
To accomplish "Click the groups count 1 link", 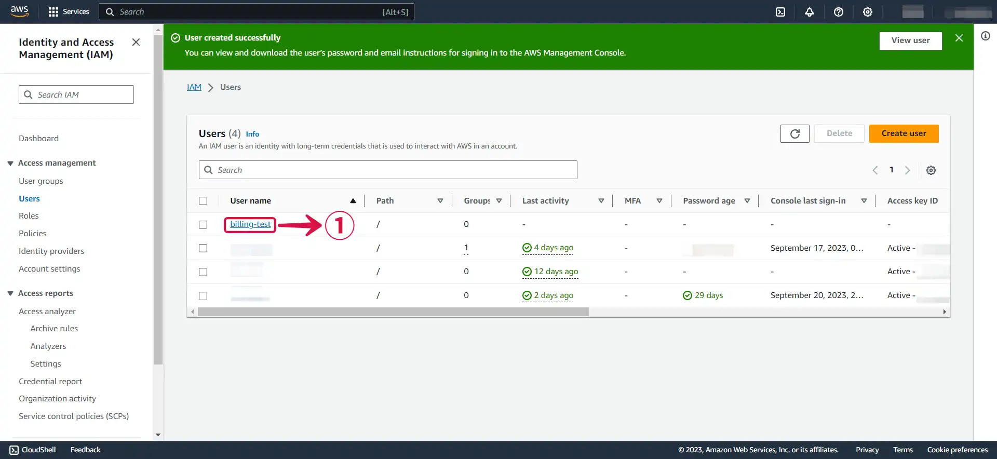I will (x=466, y=248).
